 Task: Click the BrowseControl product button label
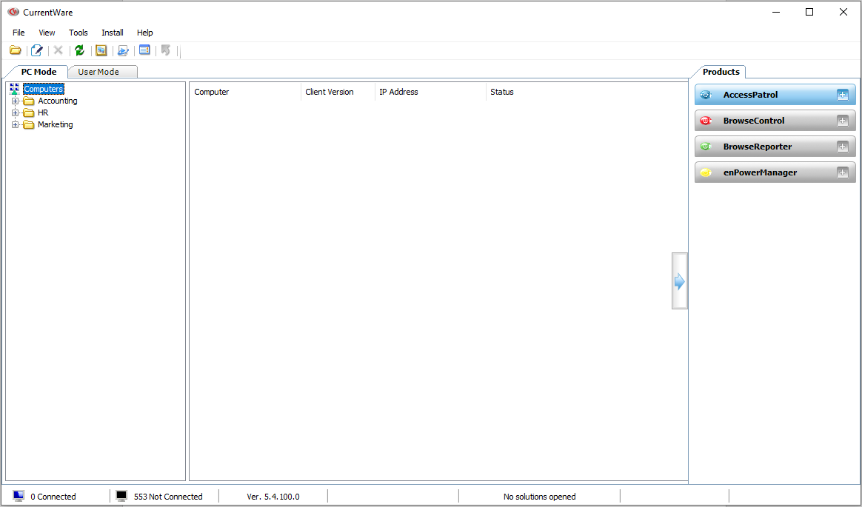pos(754,121)
